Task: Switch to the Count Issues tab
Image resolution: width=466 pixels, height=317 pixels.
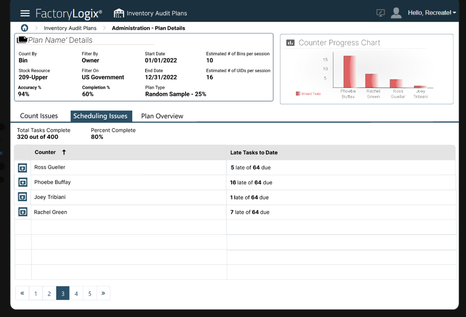Action: click(39, 116)
